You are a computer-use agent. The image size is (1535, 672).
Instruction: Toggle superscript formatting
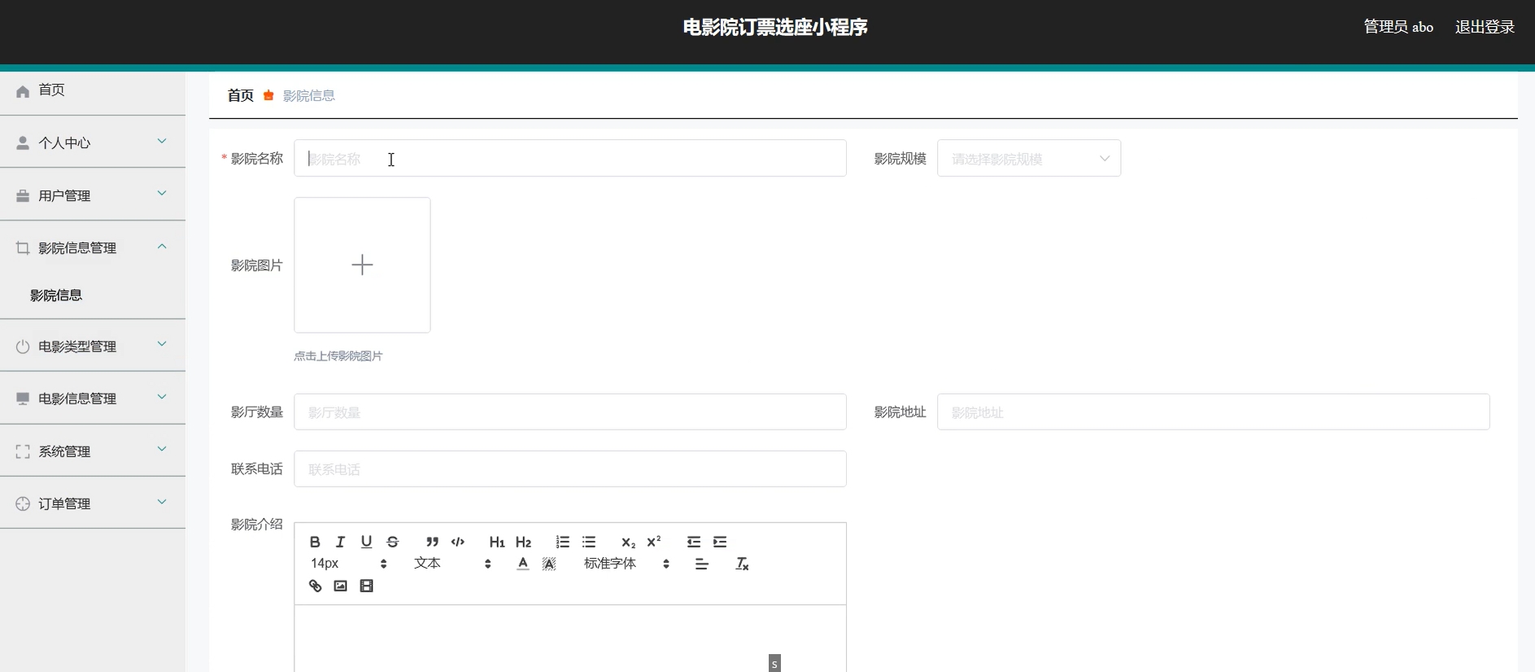coord(654,542)
